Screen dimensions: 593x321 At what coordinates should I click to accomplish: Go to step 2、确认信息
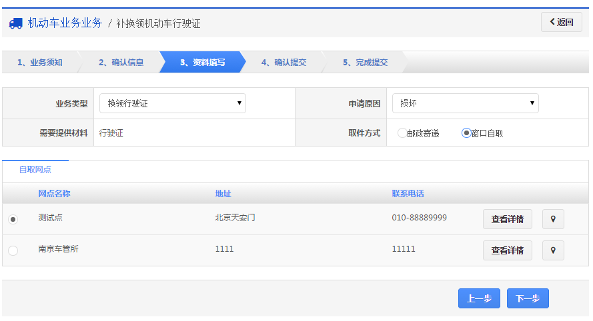click(x=121, y=63)
